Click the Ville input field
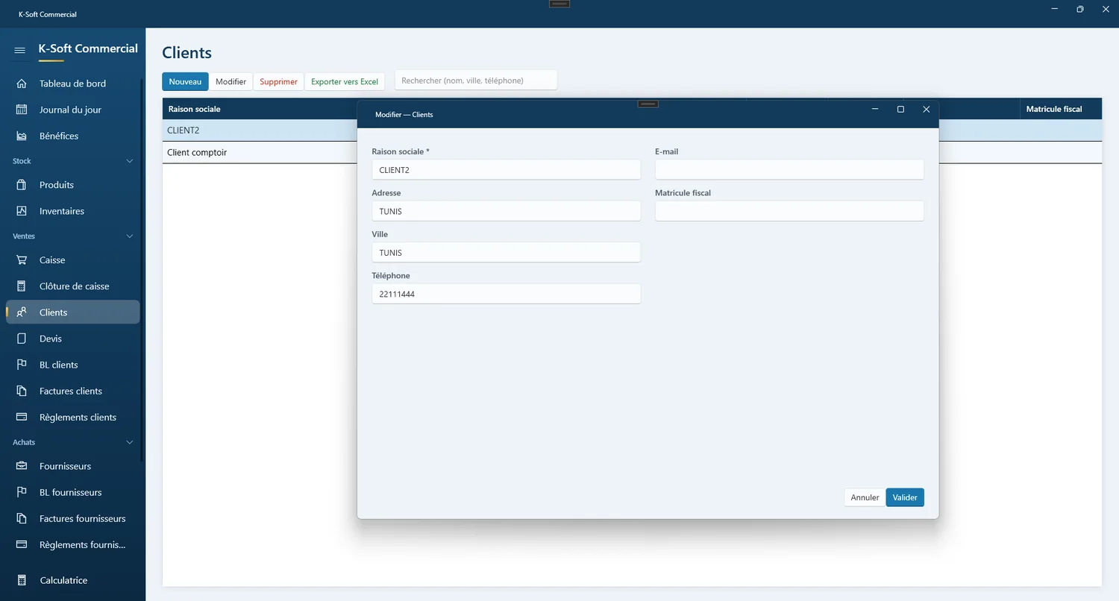This screenshot has width=1119, height=601. click(x=507, y=253)
